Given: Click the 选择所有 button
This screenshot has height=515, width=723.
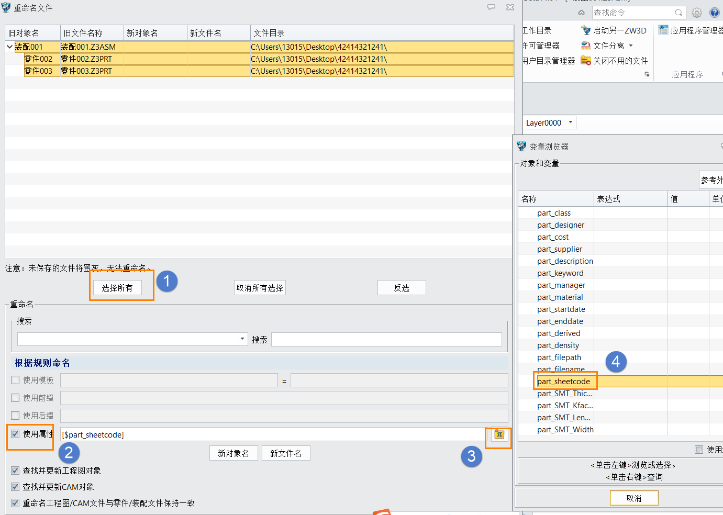Looking at the screenshot, I should (117, 288).
